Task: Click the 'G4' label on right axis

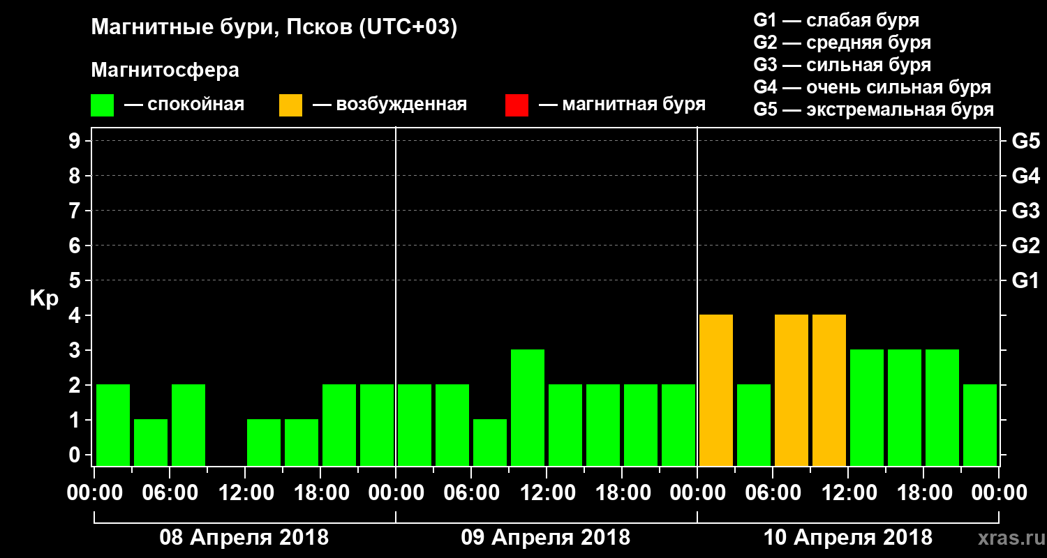Action: pos(1025,176)
